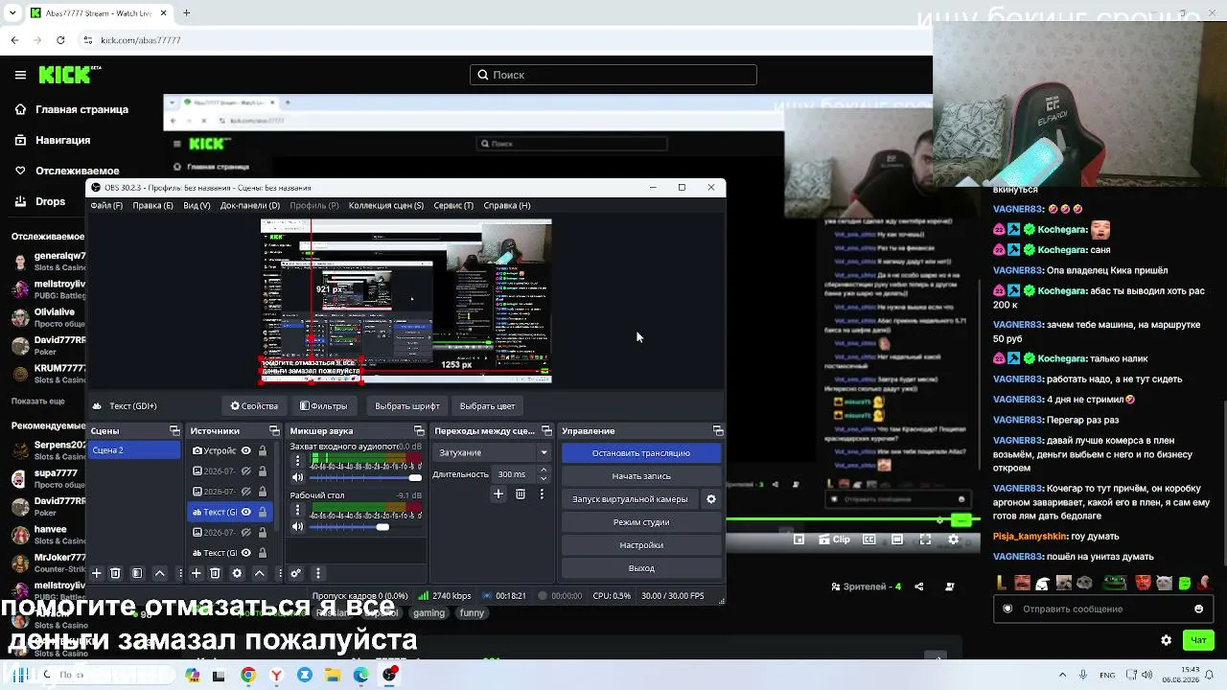The image size is (1227, 690).
Task: Open options menu for input capture audio
Action: click(297, 461)
